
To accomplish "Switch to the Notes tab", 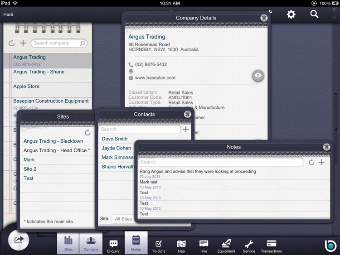I will tap(136, 242).
